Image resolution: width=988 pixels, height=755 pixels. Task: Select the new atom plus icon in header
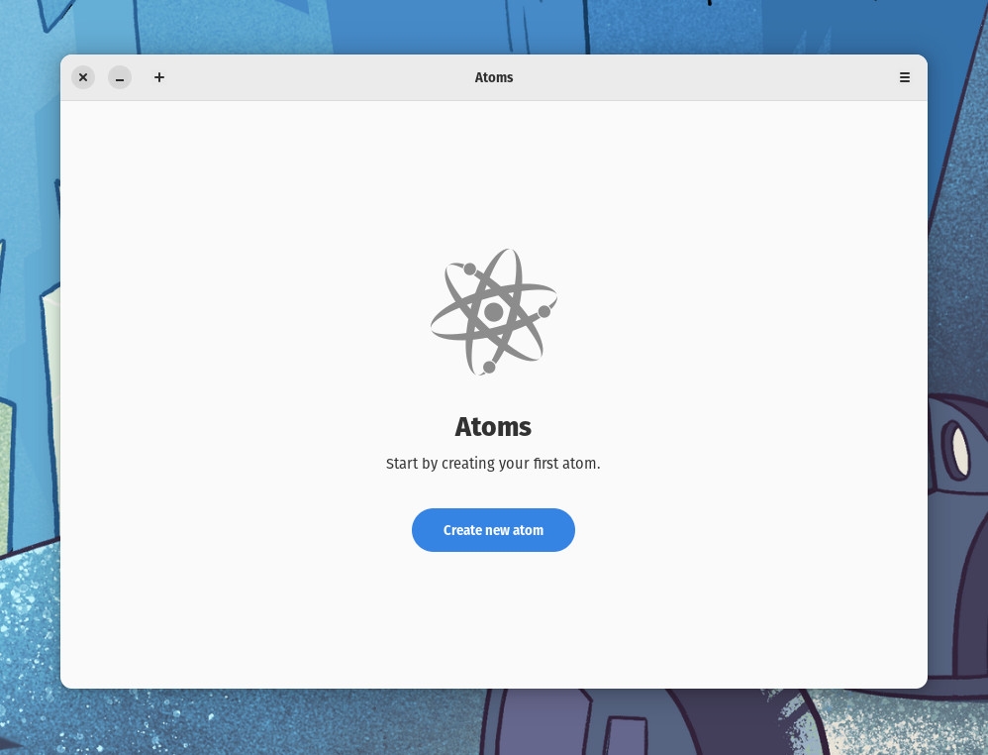click(159, 77)
